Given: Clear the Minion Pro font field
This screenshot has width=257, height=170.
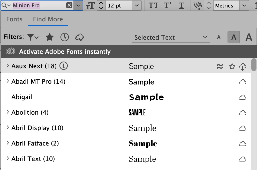Looking at the screenshot, I should [69, 5].
